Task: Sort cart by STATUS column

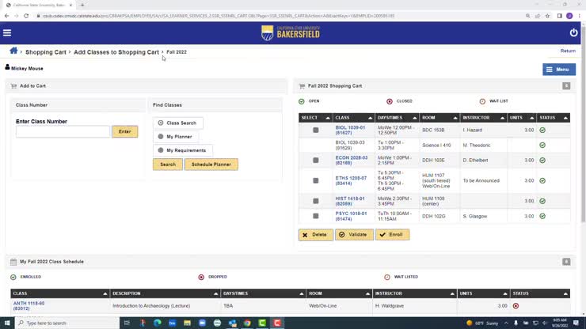Action: pyautogui.click(x=554, y=118)
